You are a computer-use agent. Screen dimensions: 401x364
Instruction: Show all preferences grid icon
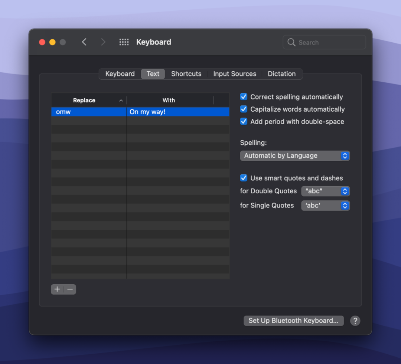pyautogui.click(x=124, y=42)
